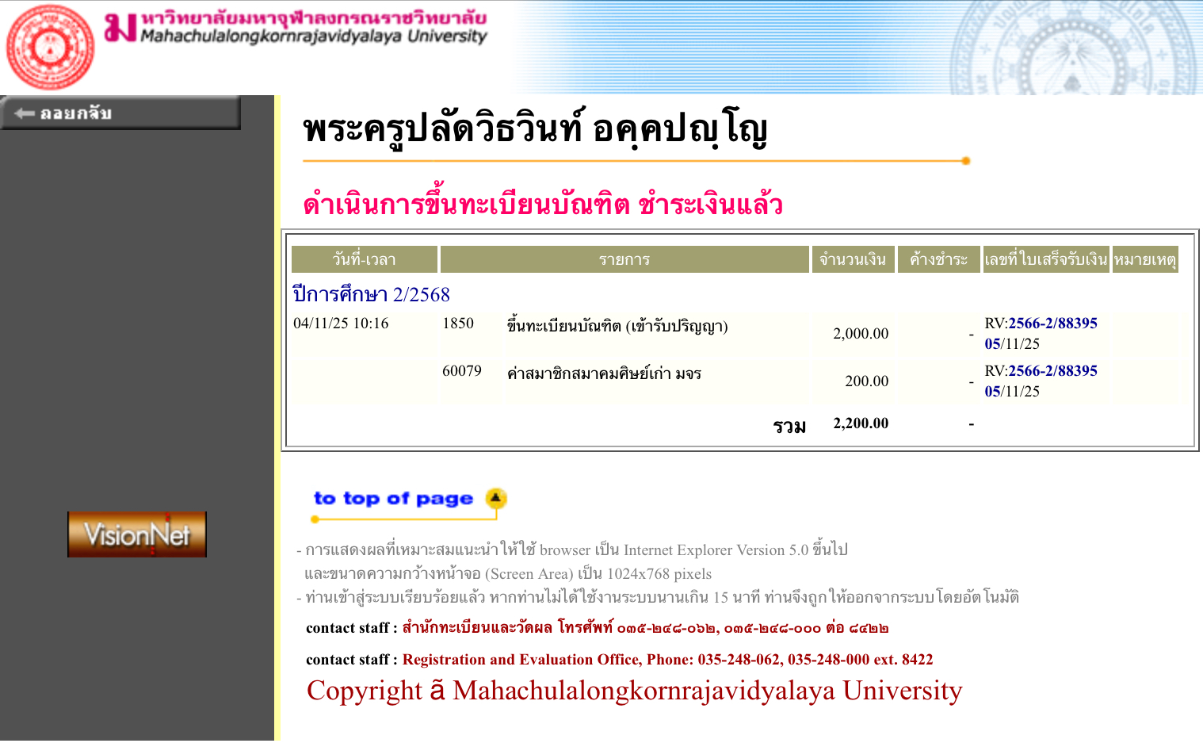1203x743 pixels.
Task: Click the orange dot ending the title divider
Action: point(965,161)
